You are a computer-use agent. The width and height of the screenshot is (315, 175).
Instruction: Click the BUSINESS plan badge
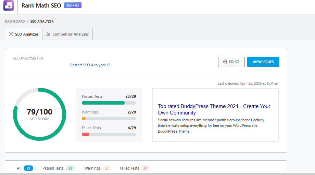(x=73, y=5)
